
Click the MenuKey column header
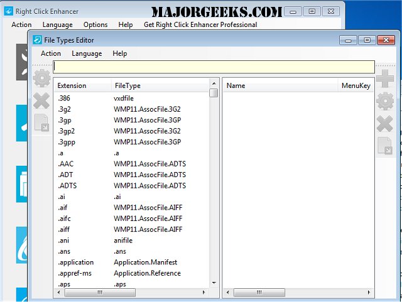click(x=356, y=85)
